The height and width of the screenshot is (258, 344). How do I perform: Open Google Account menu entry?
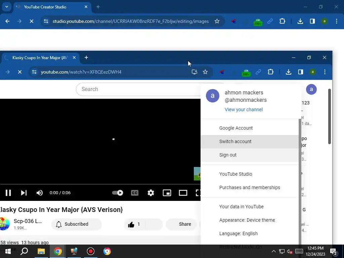click(250, 128)
